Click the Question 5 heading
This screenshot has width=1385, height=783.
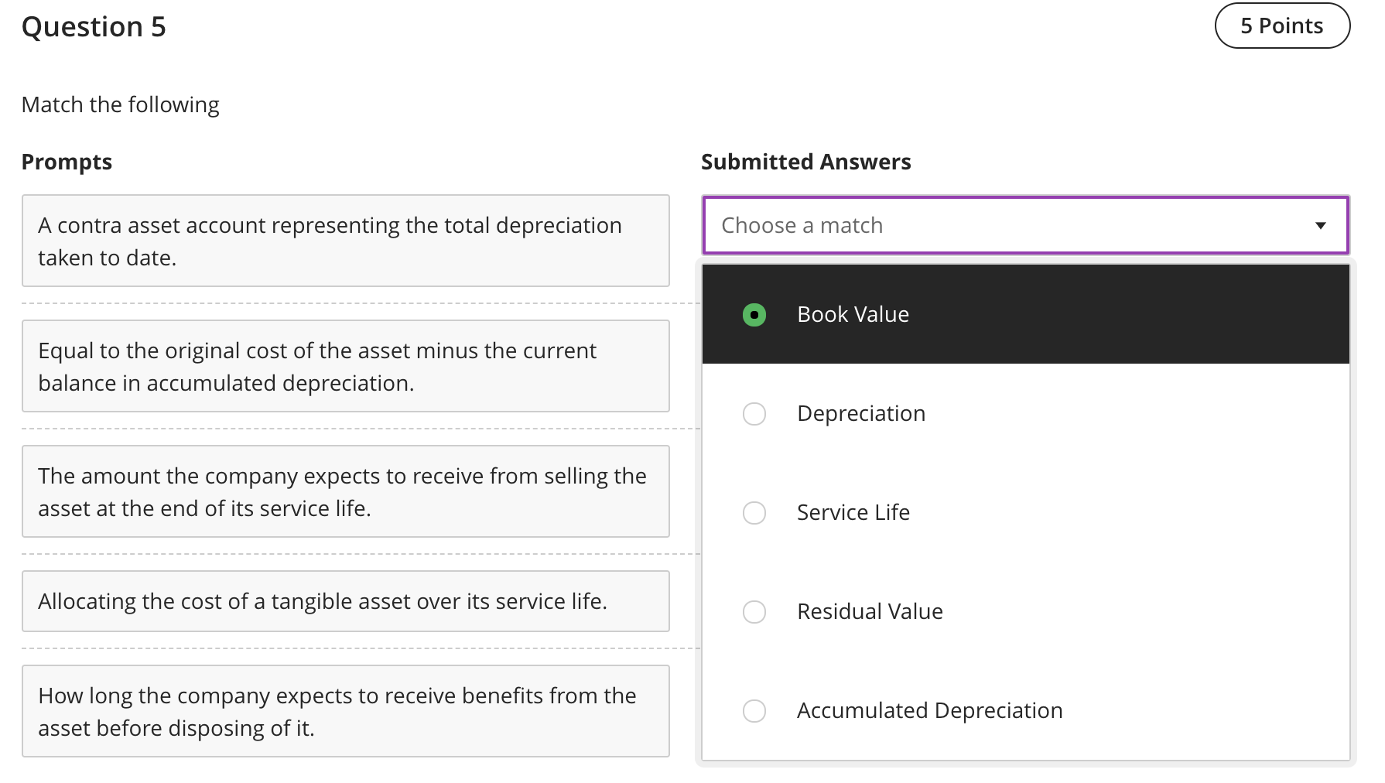[x=94, y=27]
